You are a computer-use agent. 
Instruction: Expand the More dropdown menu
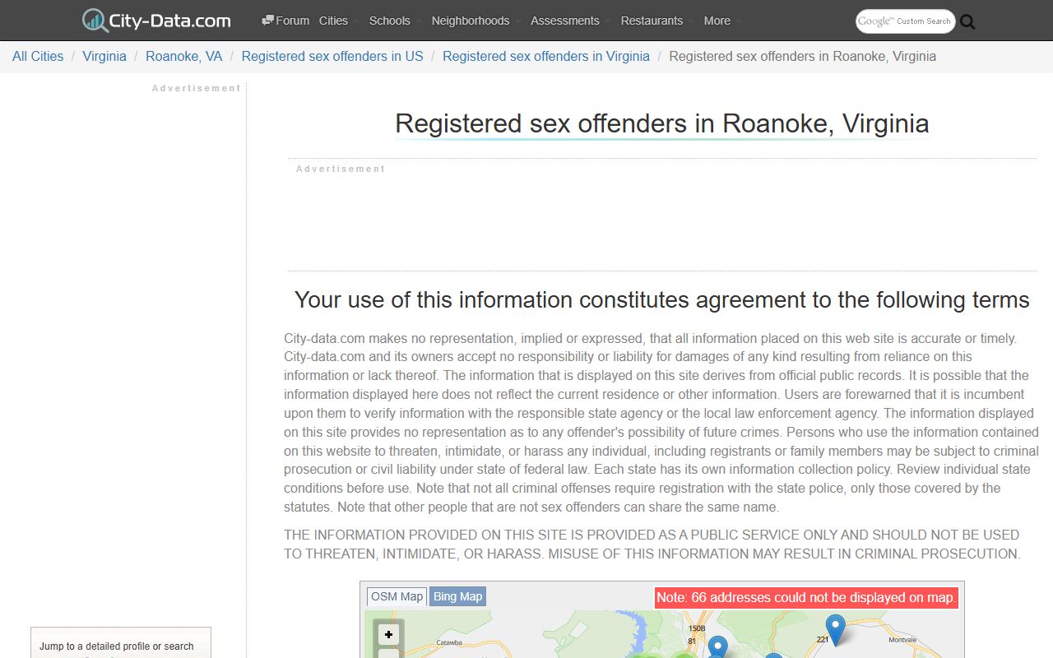(721, 21)
